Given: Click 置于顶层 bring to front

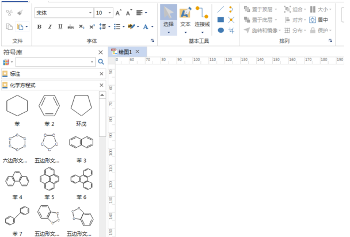Looking at the screenshot, I should pos(260,9).
